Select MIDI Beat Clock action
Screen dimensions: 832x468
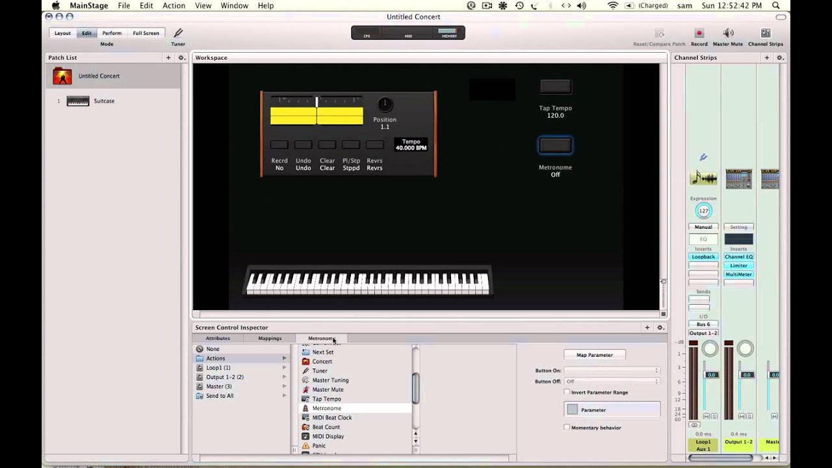[355, 417]
